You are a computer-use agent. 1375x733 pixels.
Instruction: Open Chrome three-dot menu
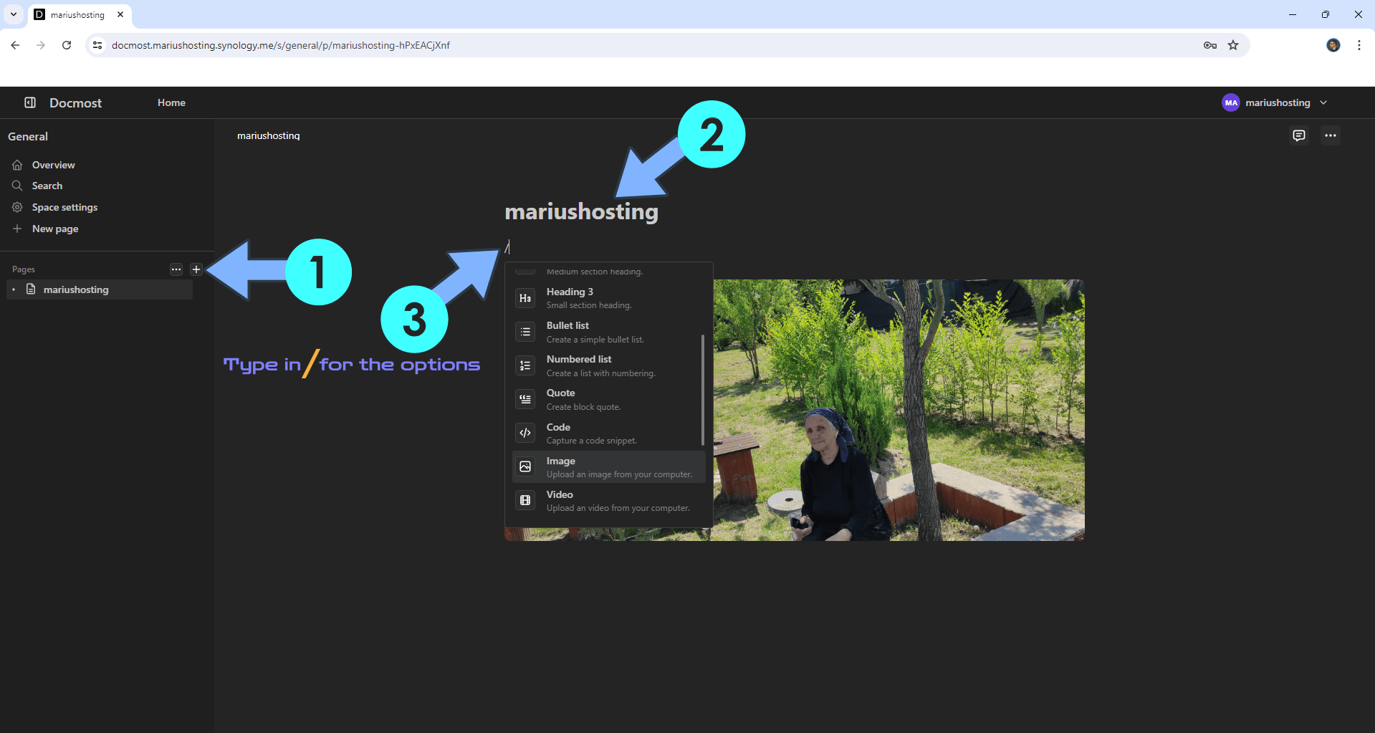1359,45
